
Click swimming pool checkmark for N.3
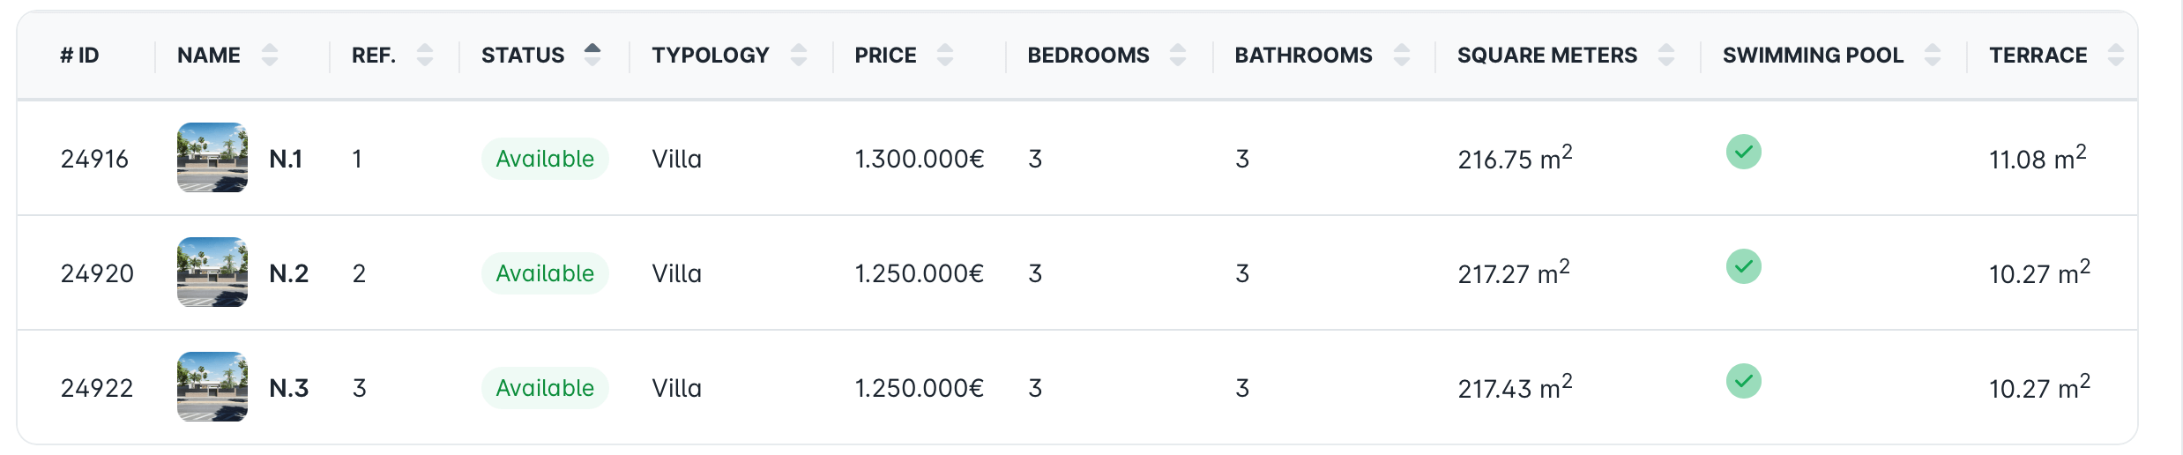[1744, 381]
